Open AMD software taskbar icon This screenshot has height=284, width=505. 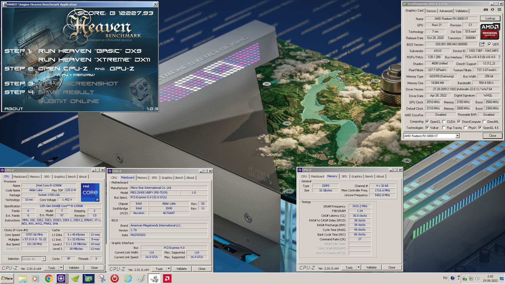167,278
